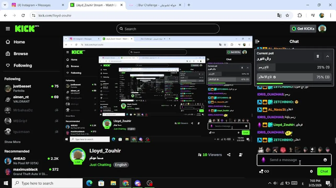The image size is (336, 188).
Task: Switch to Instagram Messages tab
Action: (38, 5)
